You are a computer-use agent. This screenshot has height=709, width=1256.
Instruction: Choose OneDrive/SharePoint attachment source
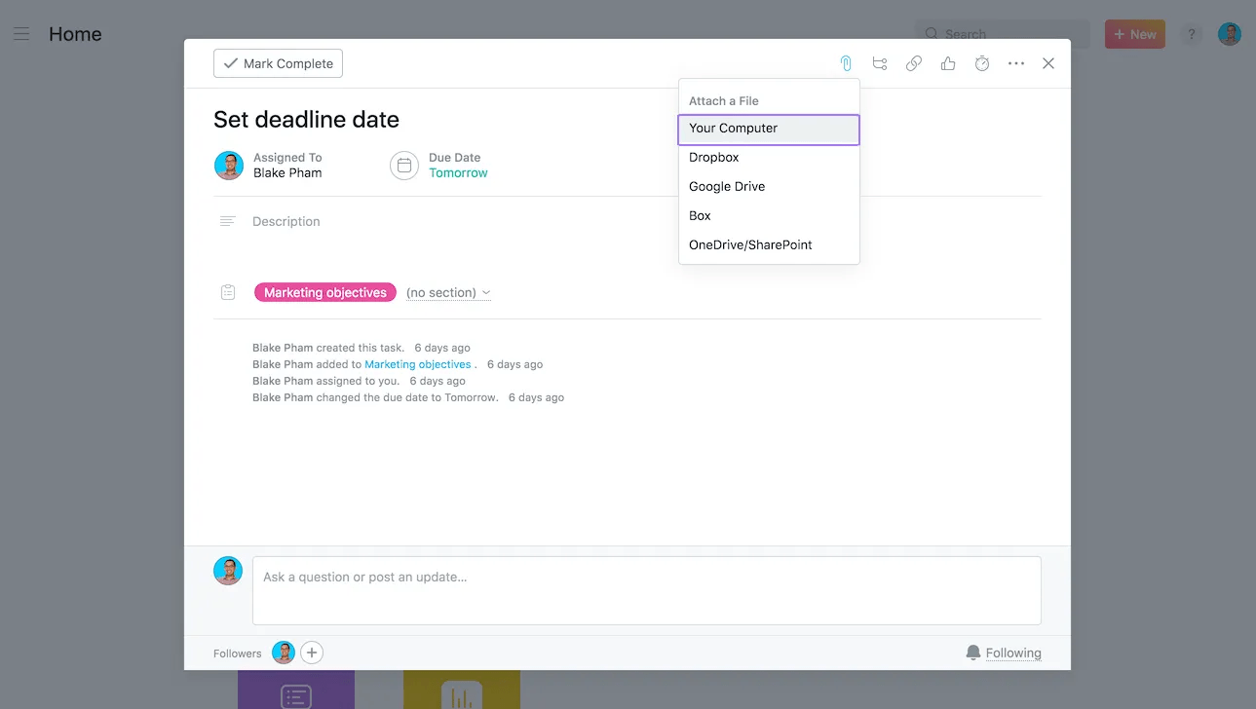tap(750, 244)
